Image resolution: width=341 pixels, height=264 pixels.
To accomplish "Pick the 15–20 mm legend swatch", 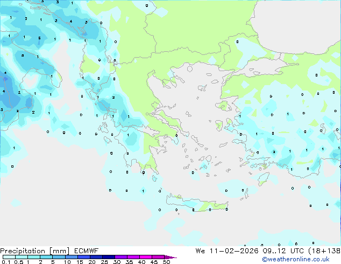I will pos(84,257).
